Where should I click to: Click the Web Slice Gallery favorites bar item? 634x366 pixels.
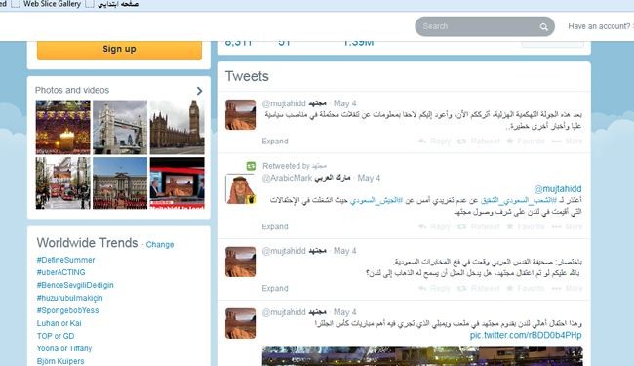point(52,4)
